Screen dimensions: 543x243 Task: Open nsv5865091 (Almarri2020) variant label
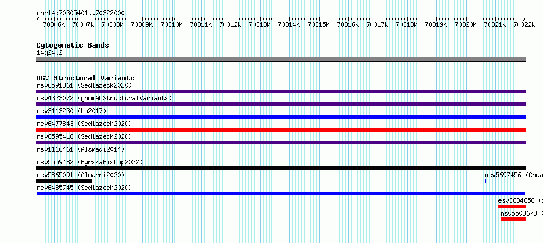pos(81,175)
